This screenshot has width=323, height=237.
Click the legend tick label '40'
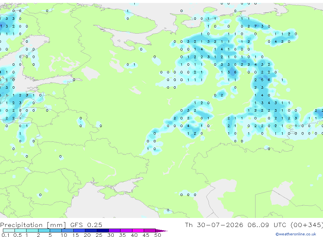[134, 235]
